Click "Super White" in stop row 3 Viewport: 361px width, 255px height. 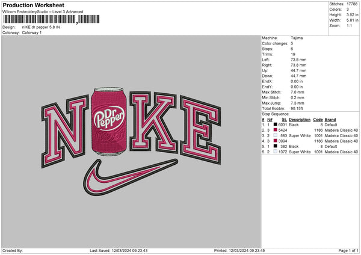pos(300,135)
